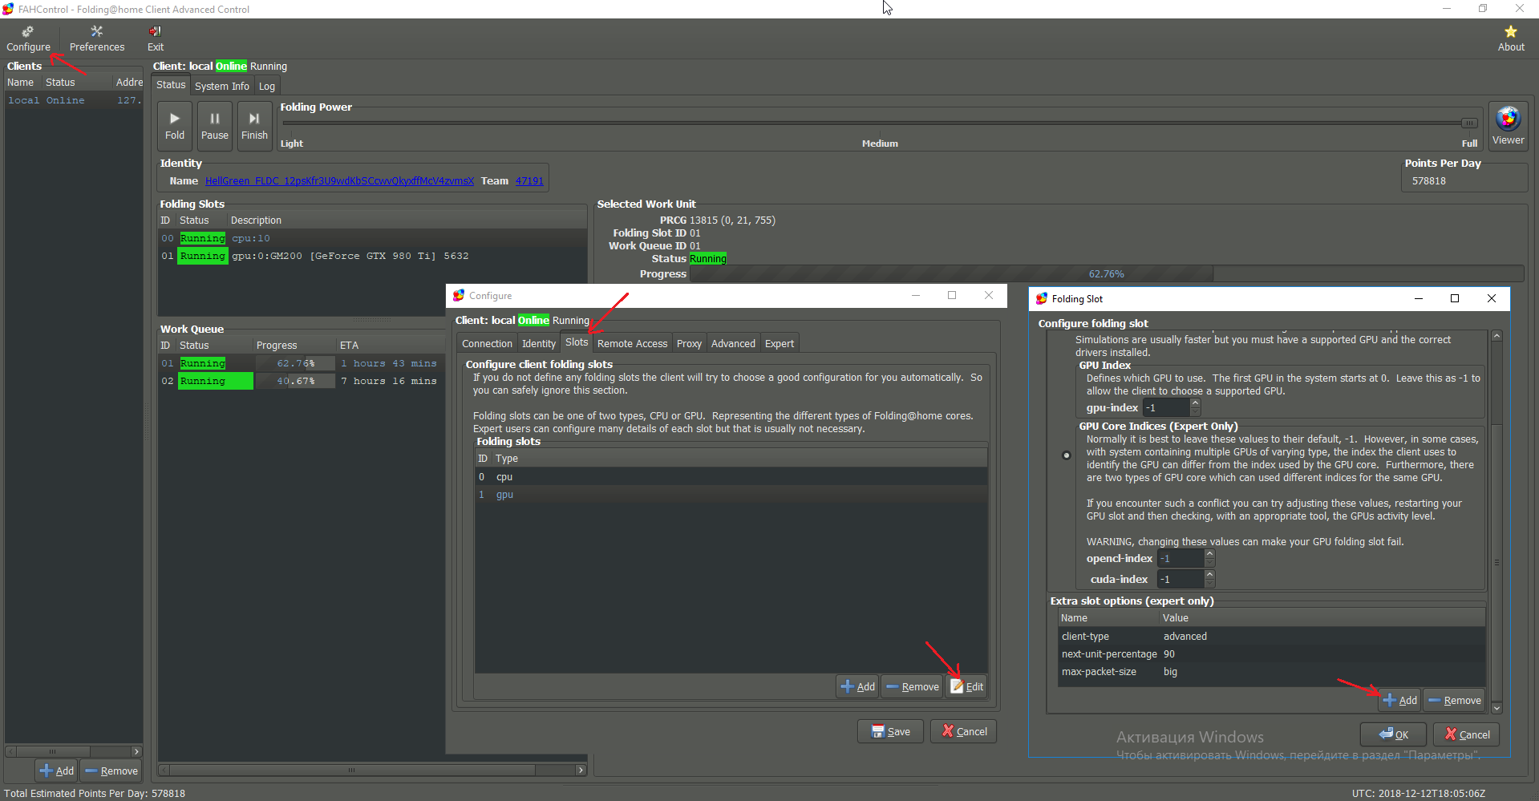Click the opencl-index input field

tap(1181, 559)
